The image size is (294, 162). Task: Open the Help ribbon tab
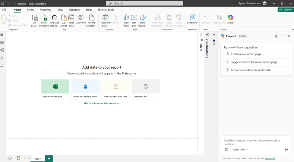coord(89,10)
